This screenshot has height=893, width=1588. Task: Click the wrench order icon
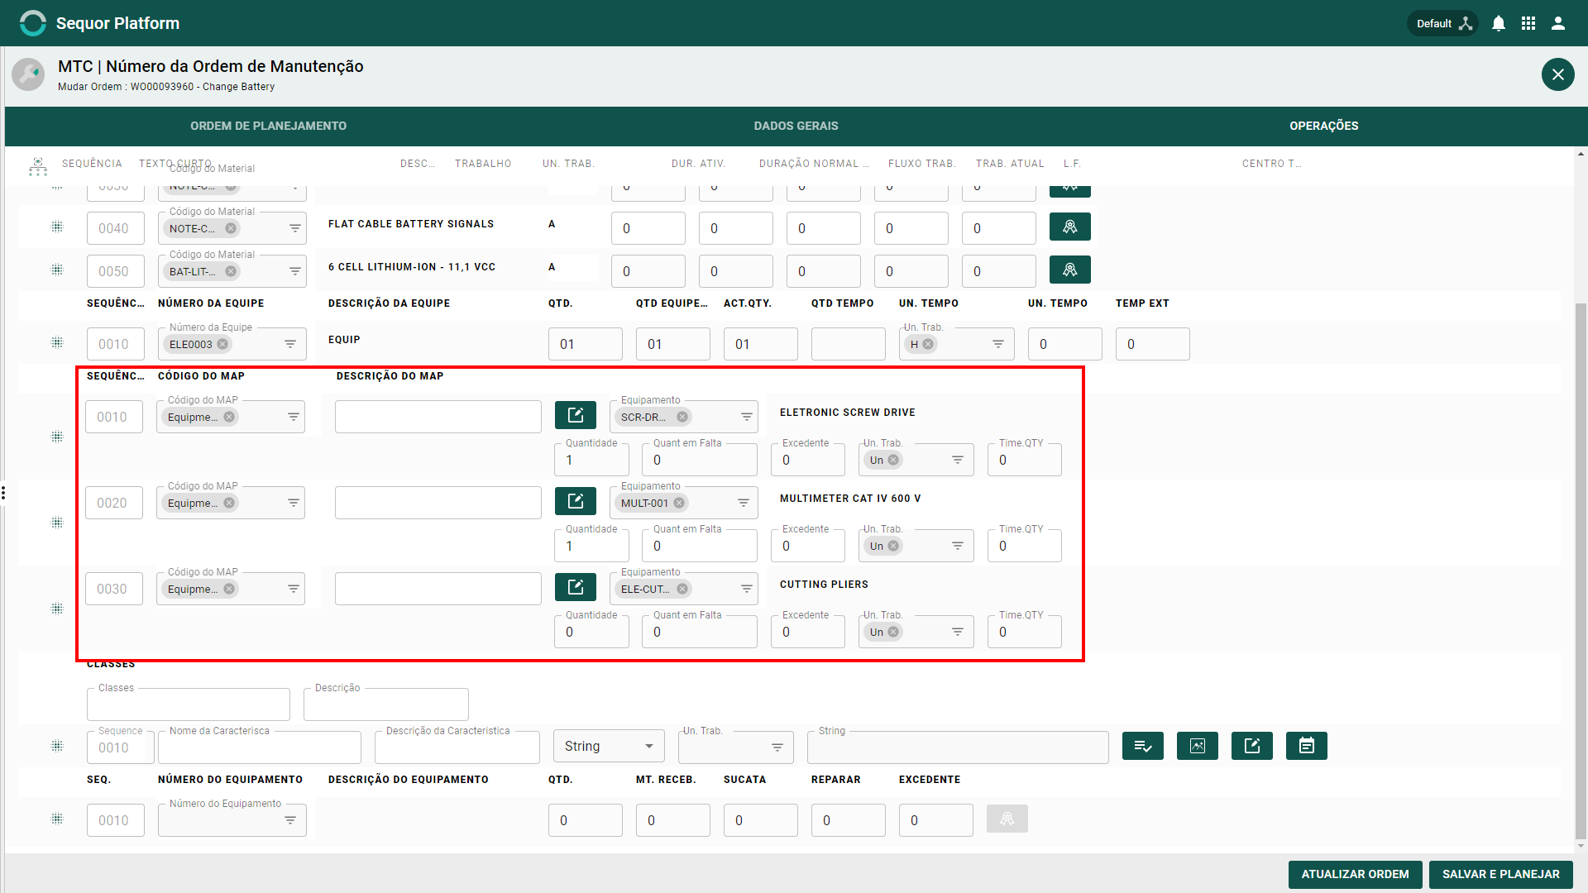(28, 74)
